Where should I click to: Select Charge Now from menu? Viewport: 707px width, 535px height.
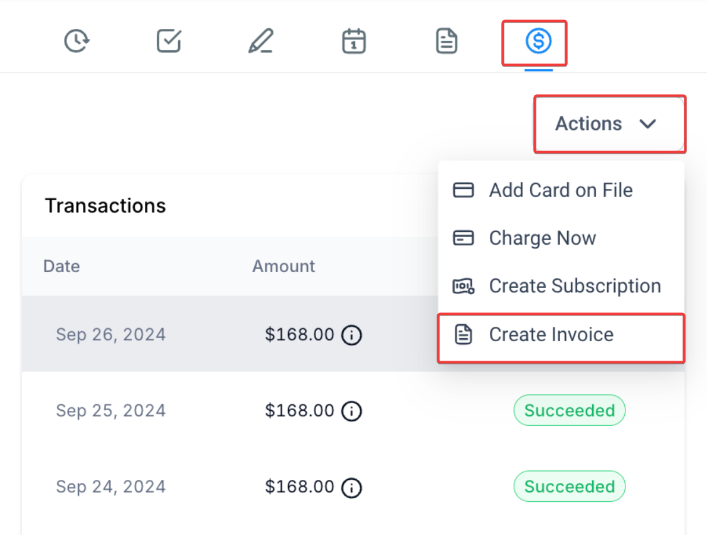542,238
